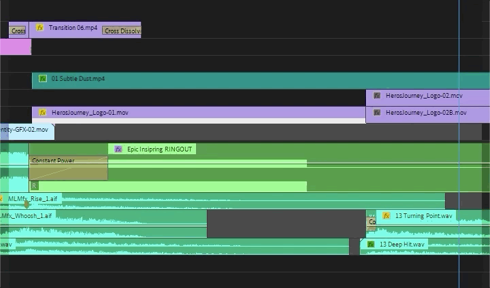Select the audio clip labeled wav on bottom track
The image size is (490, 288).
point(174,247)
